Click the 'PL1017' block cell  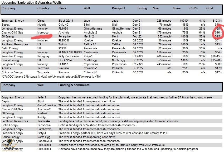[63, 64]
